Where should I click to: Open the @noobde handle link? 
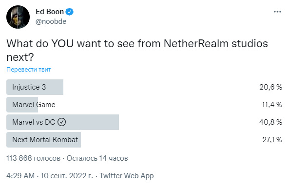[51, 21]
